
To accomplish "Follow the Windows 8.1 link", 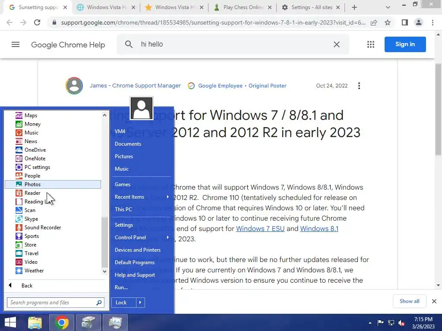I will pyautogui.click(x=319, y=228).
